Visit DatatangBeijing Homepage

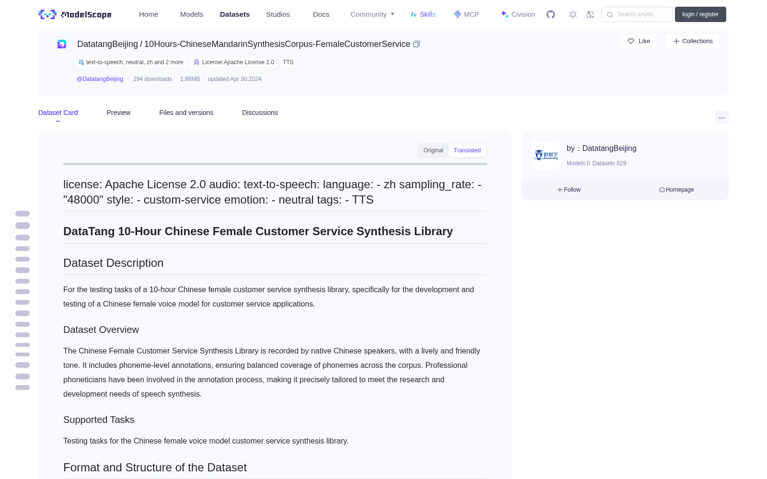[676, 190]
